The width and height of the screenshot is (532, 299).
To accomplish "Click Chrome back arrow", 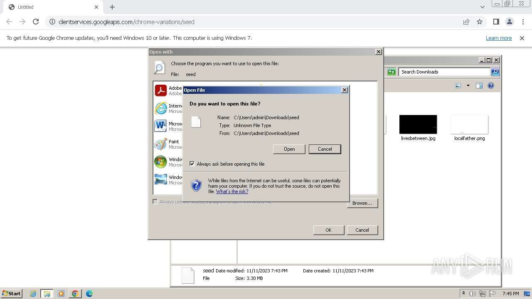I will 9,22.
